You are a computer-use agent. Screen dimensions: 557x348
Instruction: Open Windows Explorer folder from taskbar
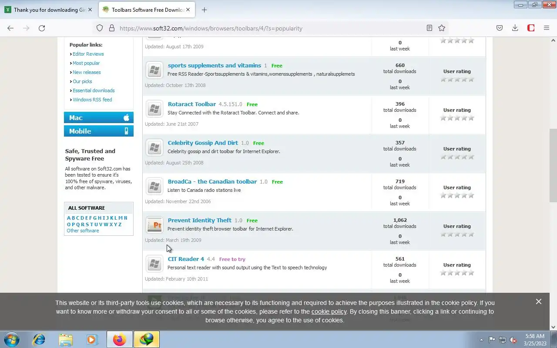tap(66, 339)
